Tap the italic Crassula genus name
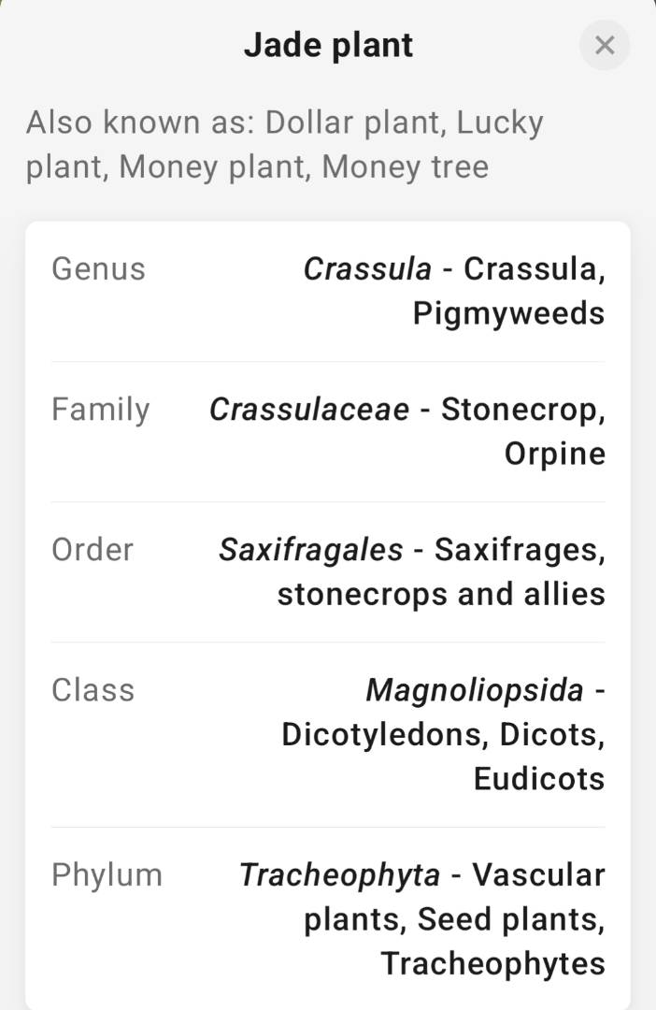This screenshot has height=1010, width=656. [367, 269]
